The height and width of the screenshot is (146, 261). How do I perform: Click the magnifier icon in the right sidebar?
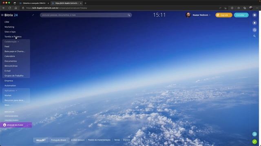(254, 36)
